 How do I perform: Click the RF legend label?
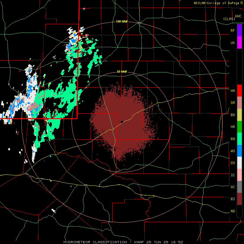[233, 30]
